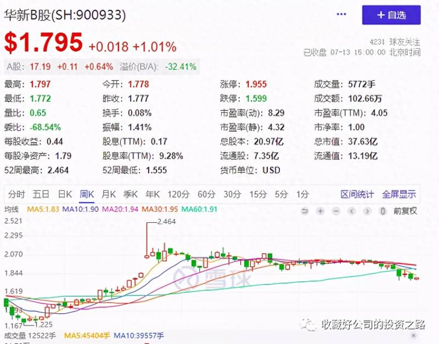Switch to the 5分 chart tab

tap(281, 194)
